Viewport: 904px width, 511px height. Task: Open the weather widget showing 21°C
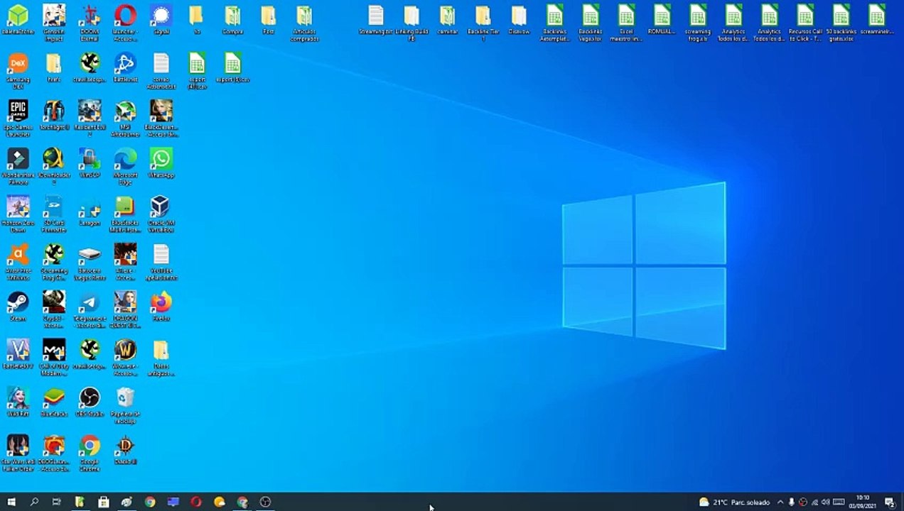click(734, 502)
